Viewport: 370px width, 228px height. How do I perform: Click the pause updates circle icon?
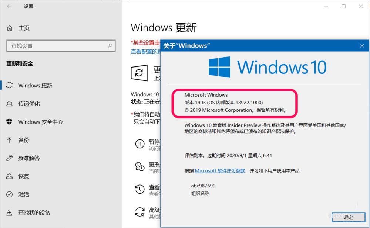(140, 144)
